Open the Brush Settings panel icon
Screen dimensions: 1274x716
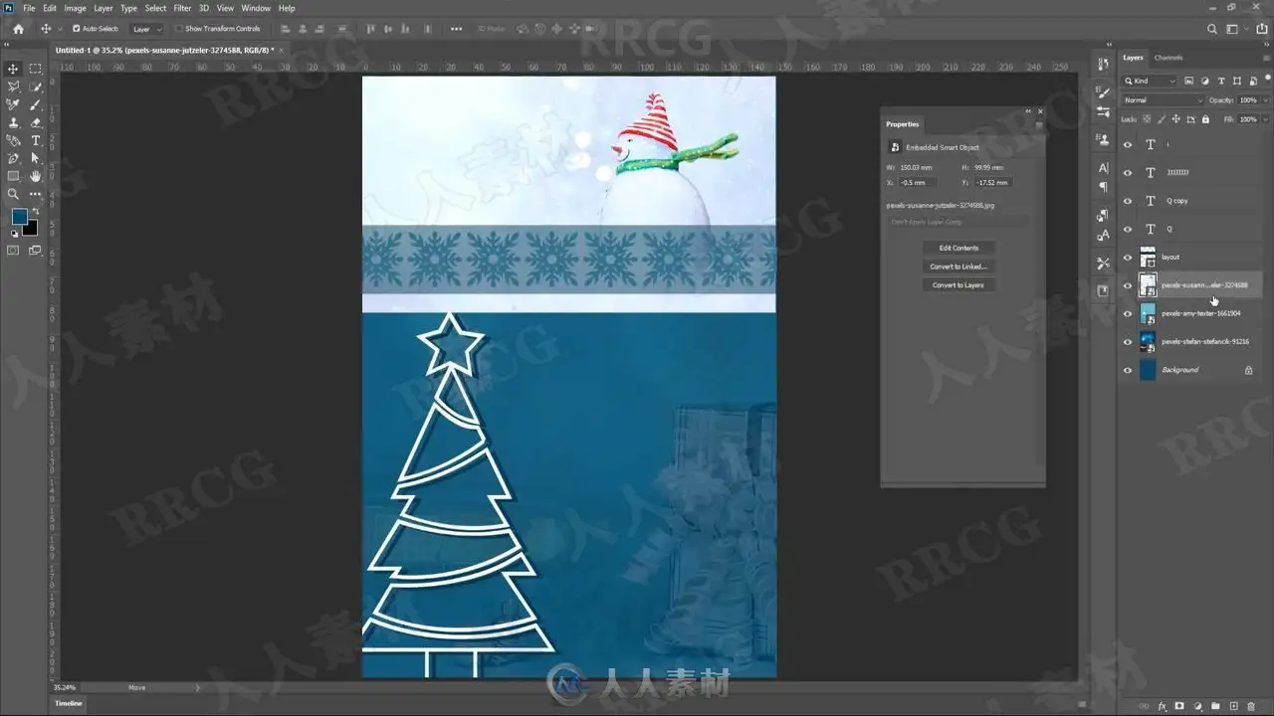[x=1103, y=90]
